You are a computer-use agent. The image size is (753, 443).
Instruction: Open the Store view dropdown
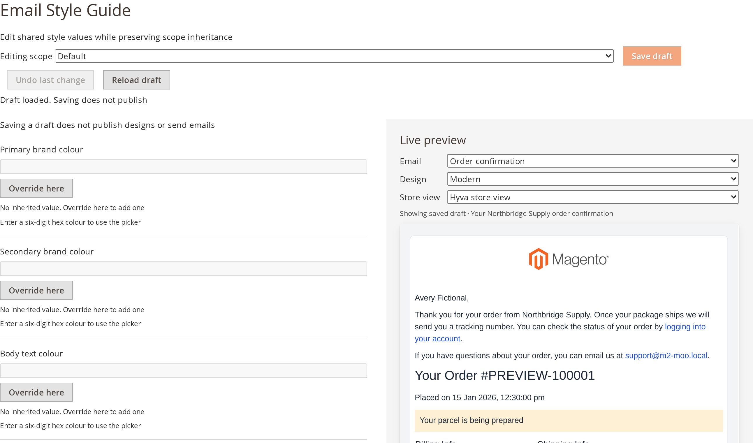593,197
